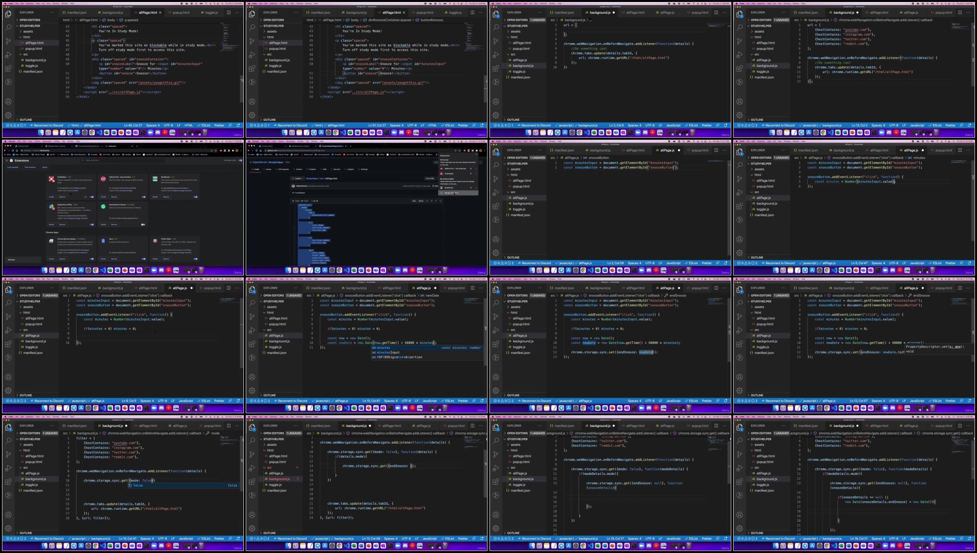Click the bookmark star in the Chrome Extensions frame
This screenshot has height=553, width=977.
coord(216,151)
